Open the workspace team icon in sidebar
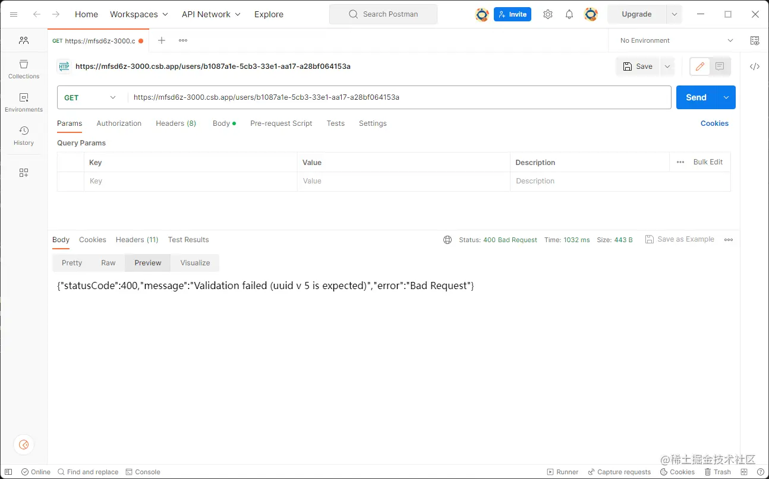769x479 pixels. [24, 40]
